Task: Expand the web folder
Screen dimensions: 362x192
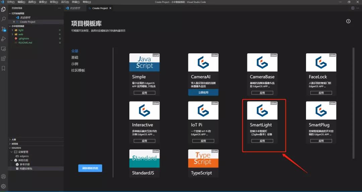Action: 12,35
